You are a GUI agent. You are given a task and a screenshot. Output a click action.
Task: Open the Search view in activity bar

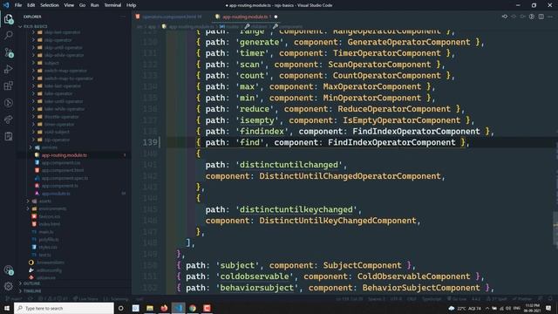tap(9, 35)
